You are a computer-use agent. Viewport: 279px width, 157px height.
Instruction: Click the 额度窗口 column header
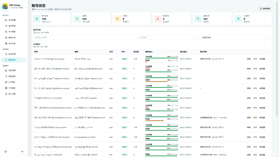click(x=149, y=52)
